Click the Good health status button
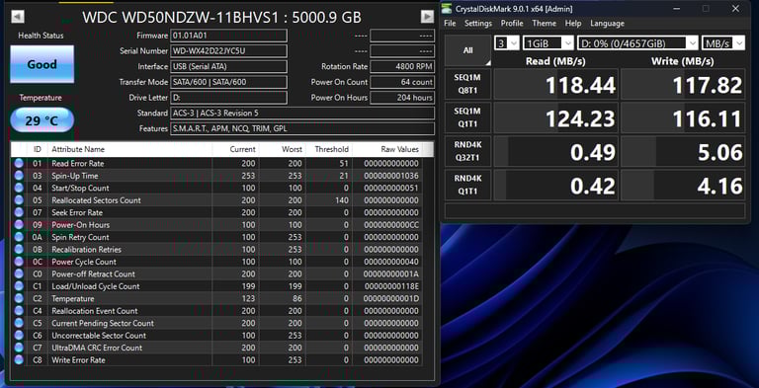Screen dimensions: 759x388 42,64
